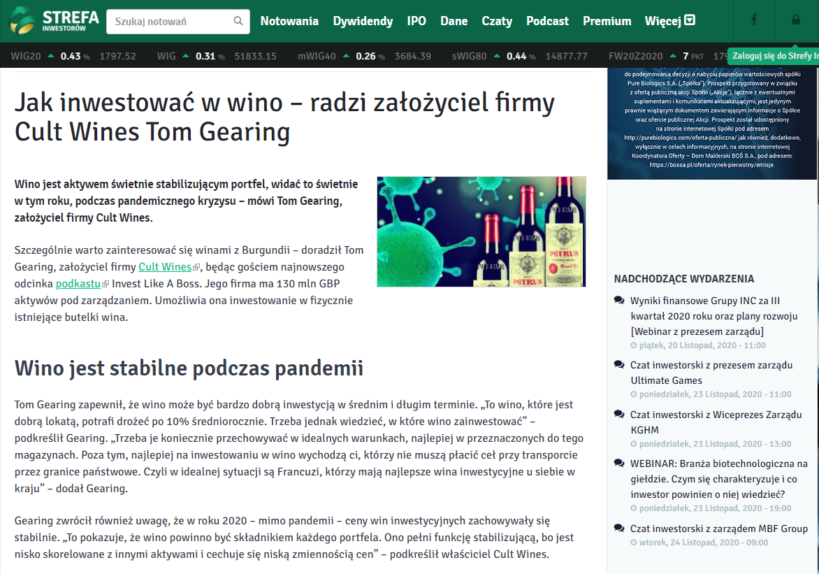
Task: Click date wtorek, 24 Listopad, 2020 - 09:00
Action: (699, 542)
